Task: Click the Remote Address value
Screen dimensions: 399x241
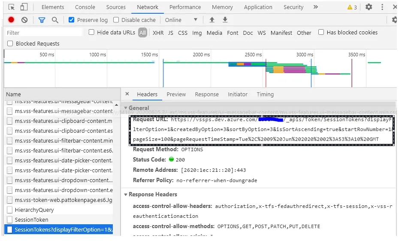Action: point(213,170)
